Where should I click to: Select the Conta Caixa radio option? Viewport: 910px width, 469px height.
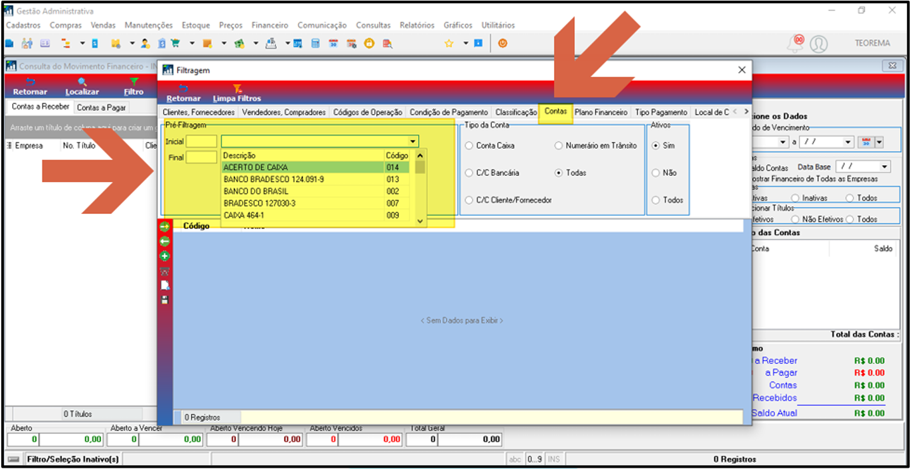pos(469,146)
